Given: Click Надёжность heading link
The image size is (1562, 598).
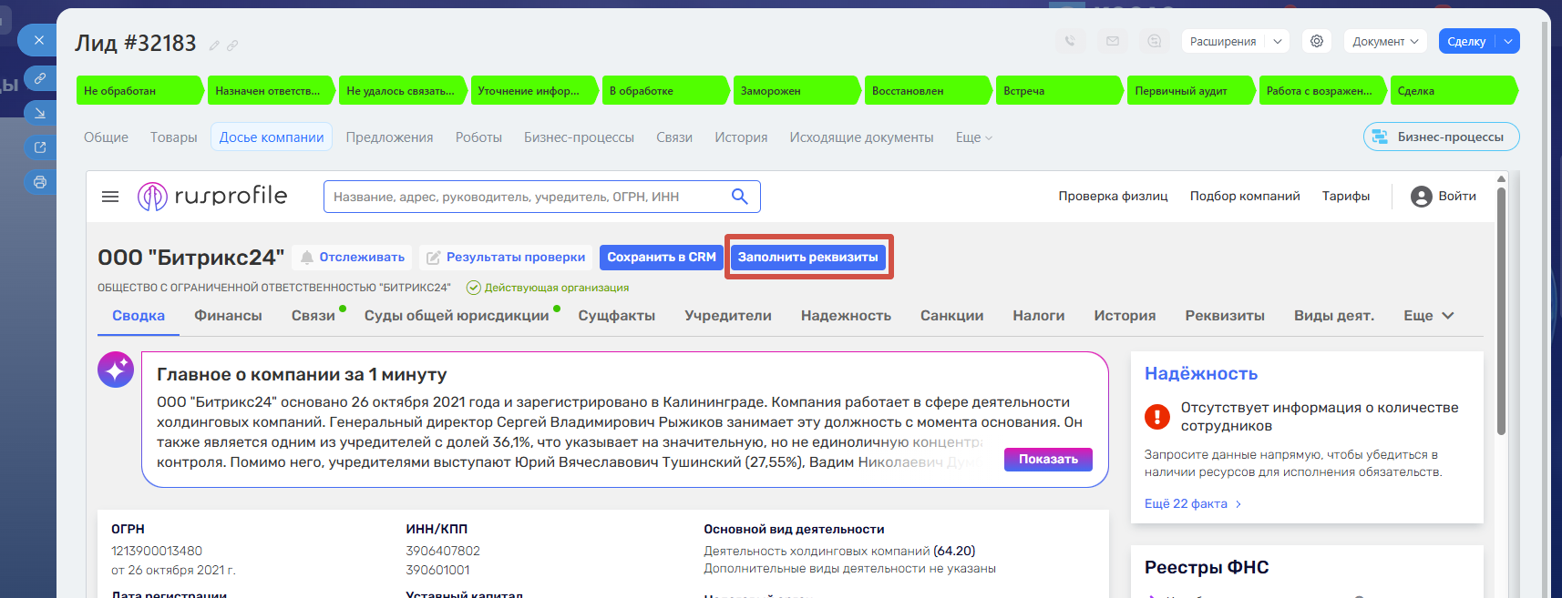Looking at the screenshot, I should coord(1201,373).
